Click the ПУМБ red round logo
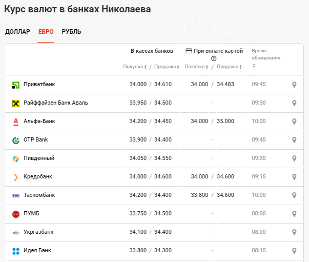Viewport: 309px width, 262px height. [x=15, y=214]
